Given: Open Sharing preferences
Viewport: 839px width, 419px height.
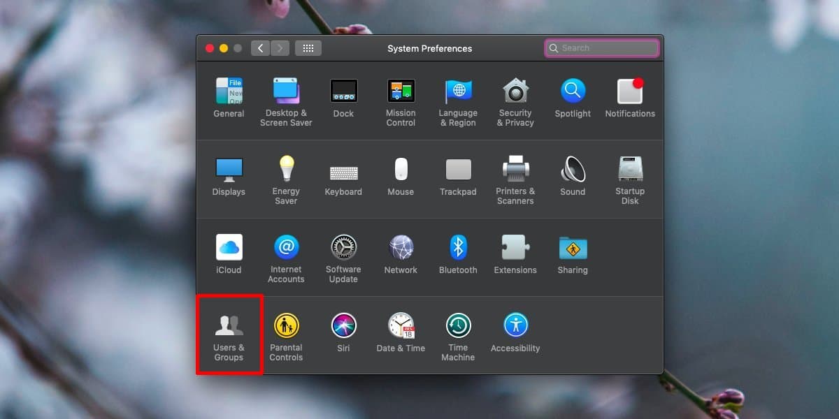Looking at the screenshot, I should tap(573, 254).
